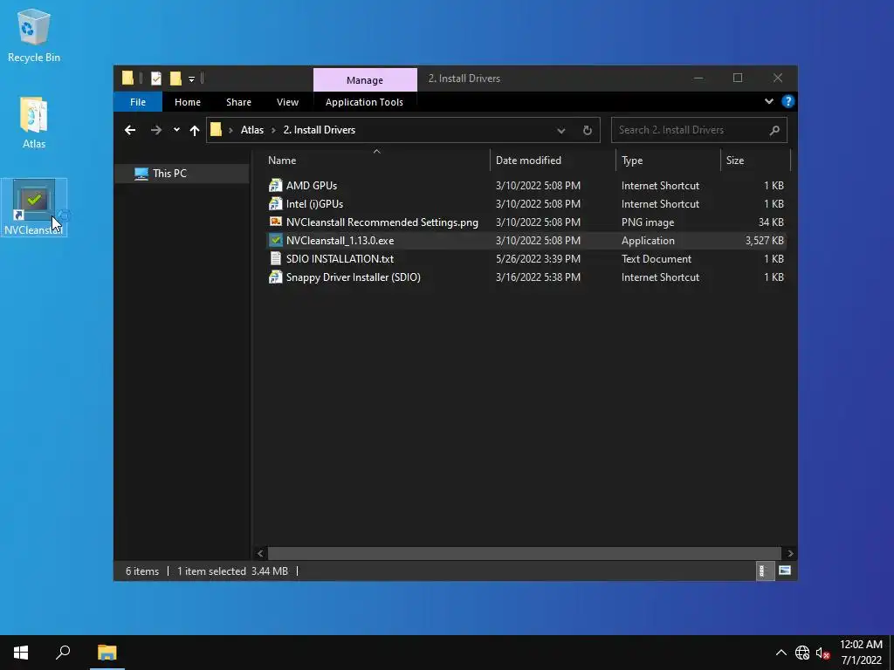
Task: Click the folder icon in title bar
Action: (x=127, y=78)
